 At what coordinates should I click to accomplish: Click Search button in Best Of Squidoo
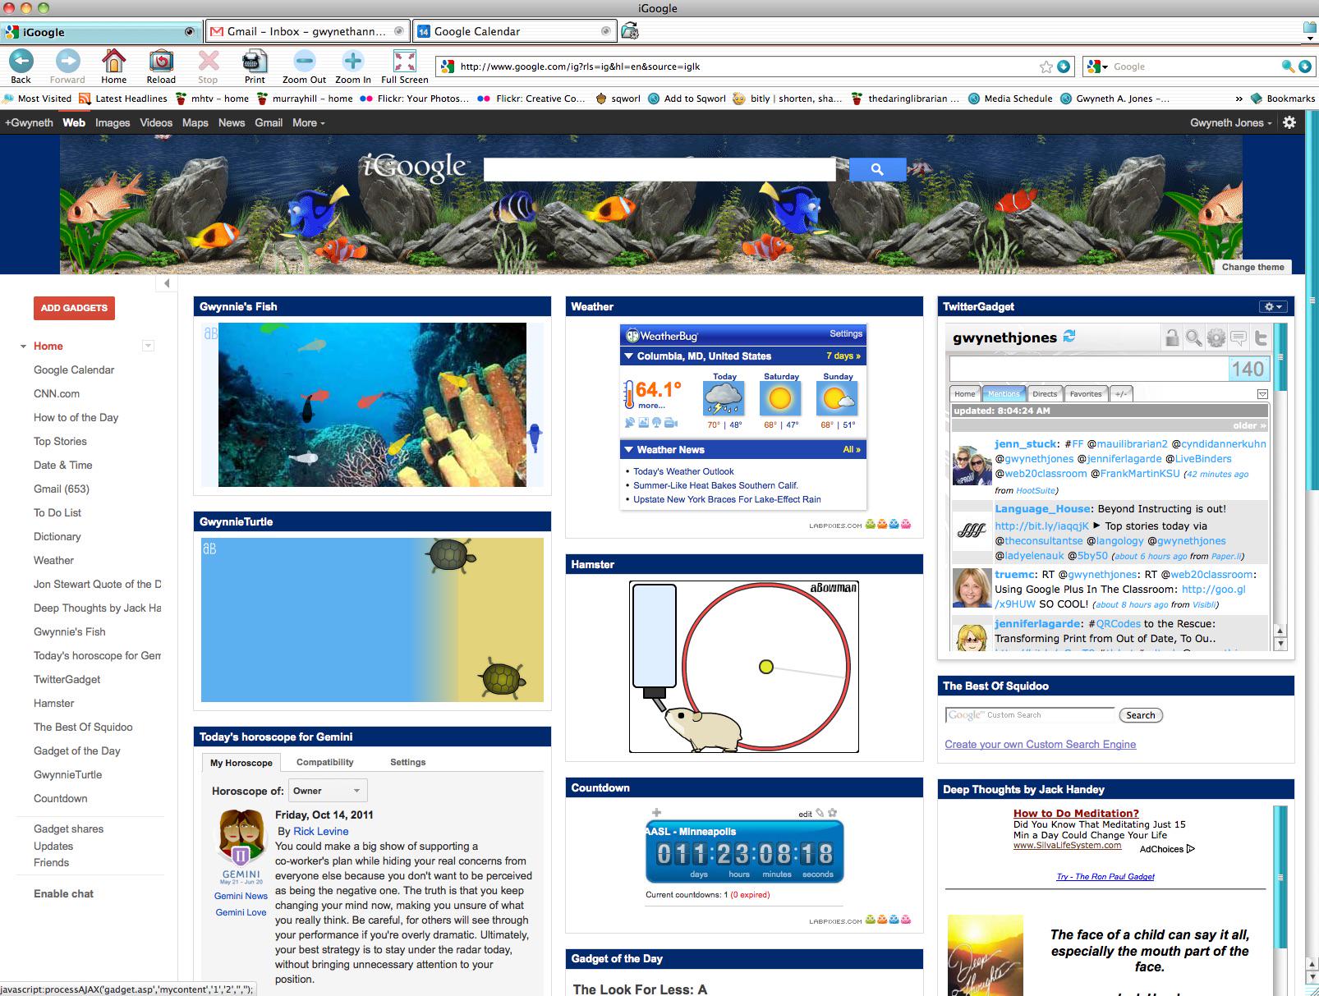pyautogui.click(x=1140, y=715)
